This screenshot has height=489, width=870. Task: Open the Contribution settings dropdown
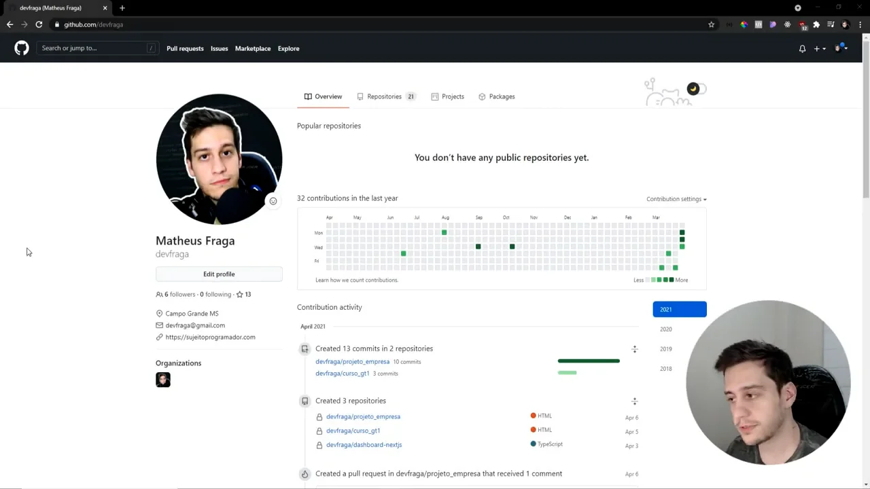click(x=676, y=199)
